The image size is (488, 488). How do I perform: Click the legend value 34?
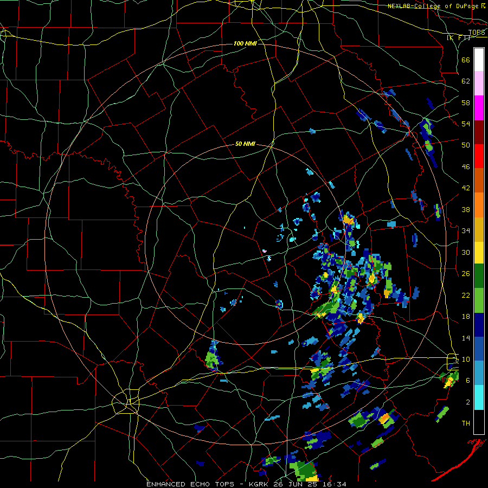pos(466,231)
